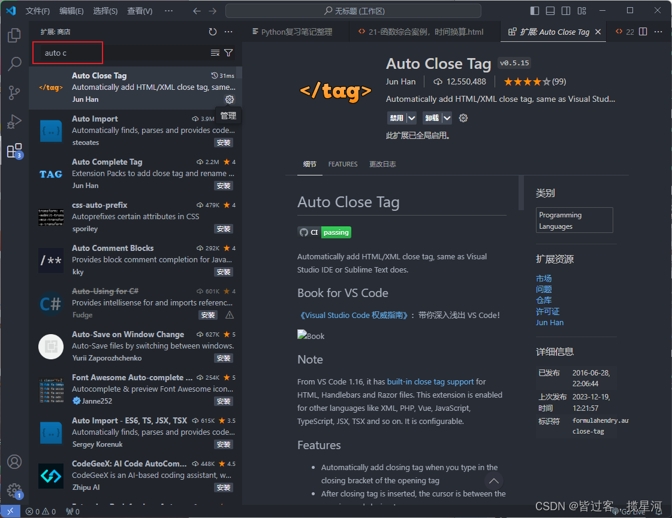Open the 文件(F) menu
The image size is (672, 518).
click(x=38, y=11)
